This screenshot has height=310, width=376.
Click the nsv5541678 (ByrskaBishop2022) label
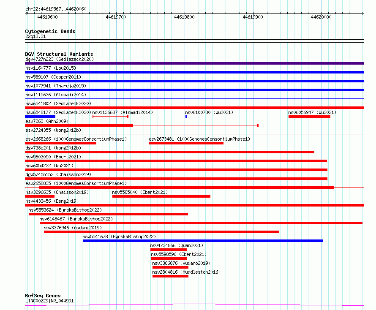119,237
